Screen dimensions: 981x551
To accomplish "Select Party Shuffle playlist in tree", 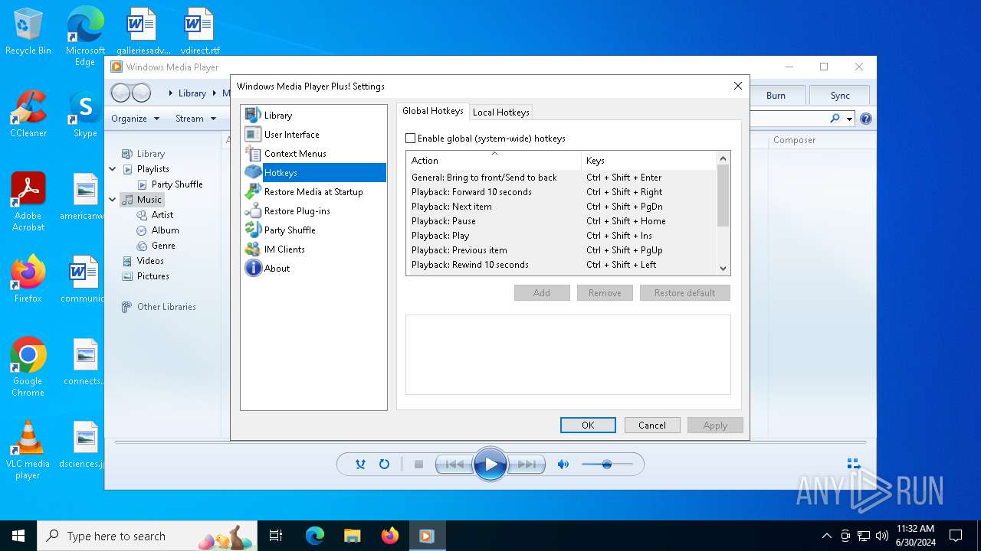I will pos(169,184).
